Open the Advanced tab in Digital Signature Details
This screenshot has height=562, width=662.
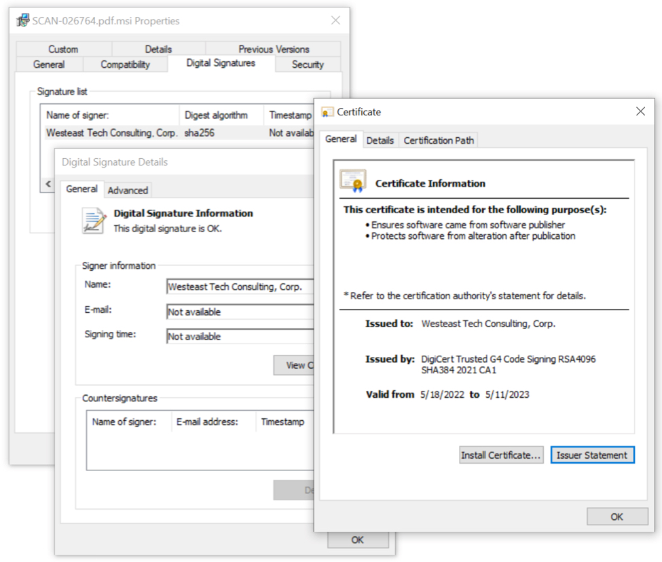[x=128, y=190]
